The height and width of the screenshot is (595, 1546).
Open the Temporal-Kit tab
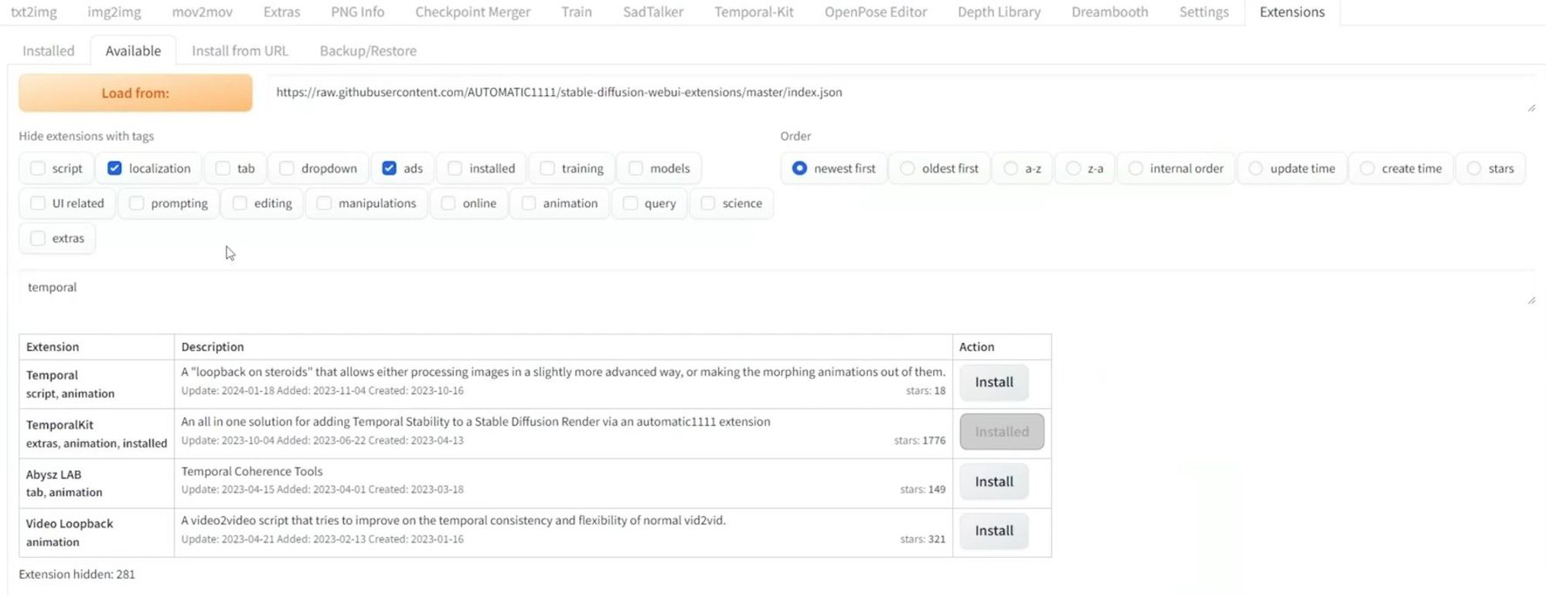pos(754,12)
